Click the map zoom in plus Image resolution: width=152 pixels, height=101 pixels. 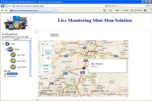(43, 48)
